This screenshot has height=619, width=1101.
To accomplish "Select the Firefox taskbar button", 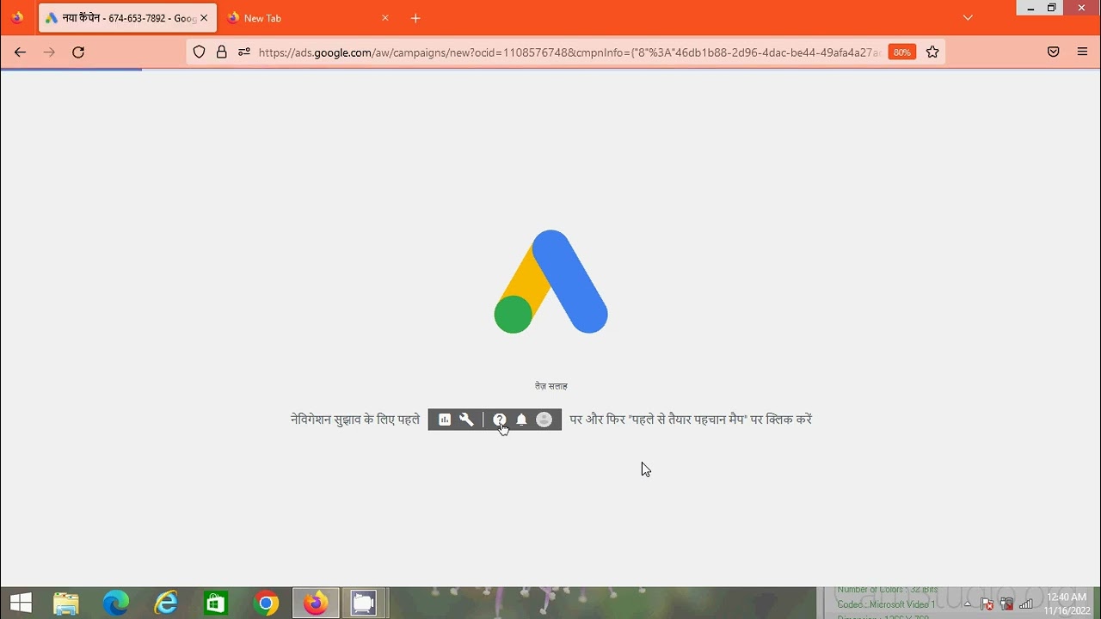I will click(x=316, y=604).
